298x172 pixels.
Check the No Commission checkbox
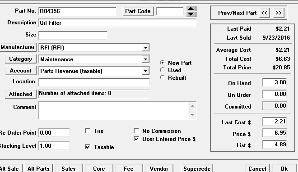pyautogui.click(x=136, y=131)
